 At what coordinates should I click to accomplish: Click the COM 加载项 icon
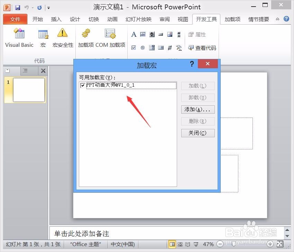[x=110, y=36]
